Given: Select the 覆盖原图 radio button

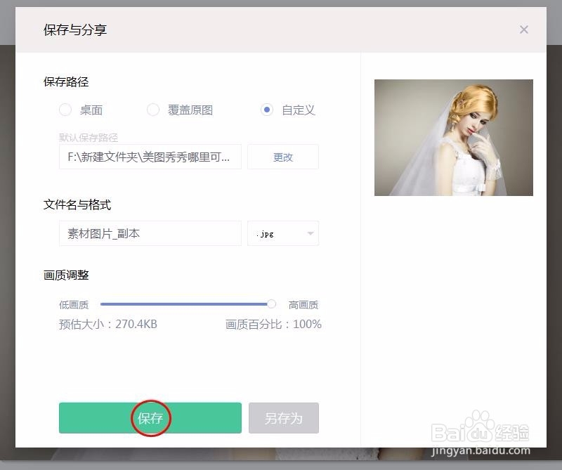Looking at the screenshot, I should (153, 110).
